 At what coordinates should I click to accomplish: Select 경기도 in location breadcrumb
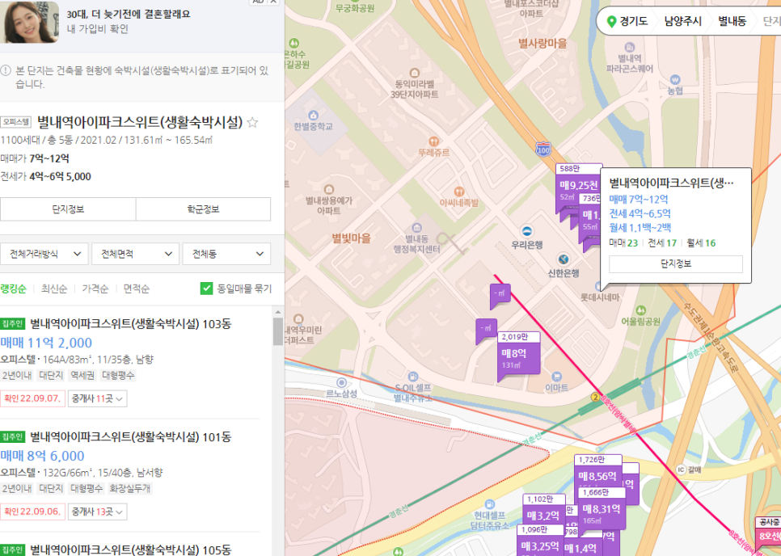(634, 21)
